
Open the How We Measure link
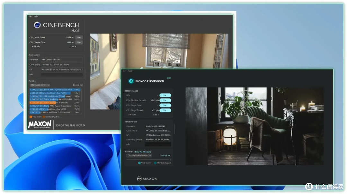[143, 152]
